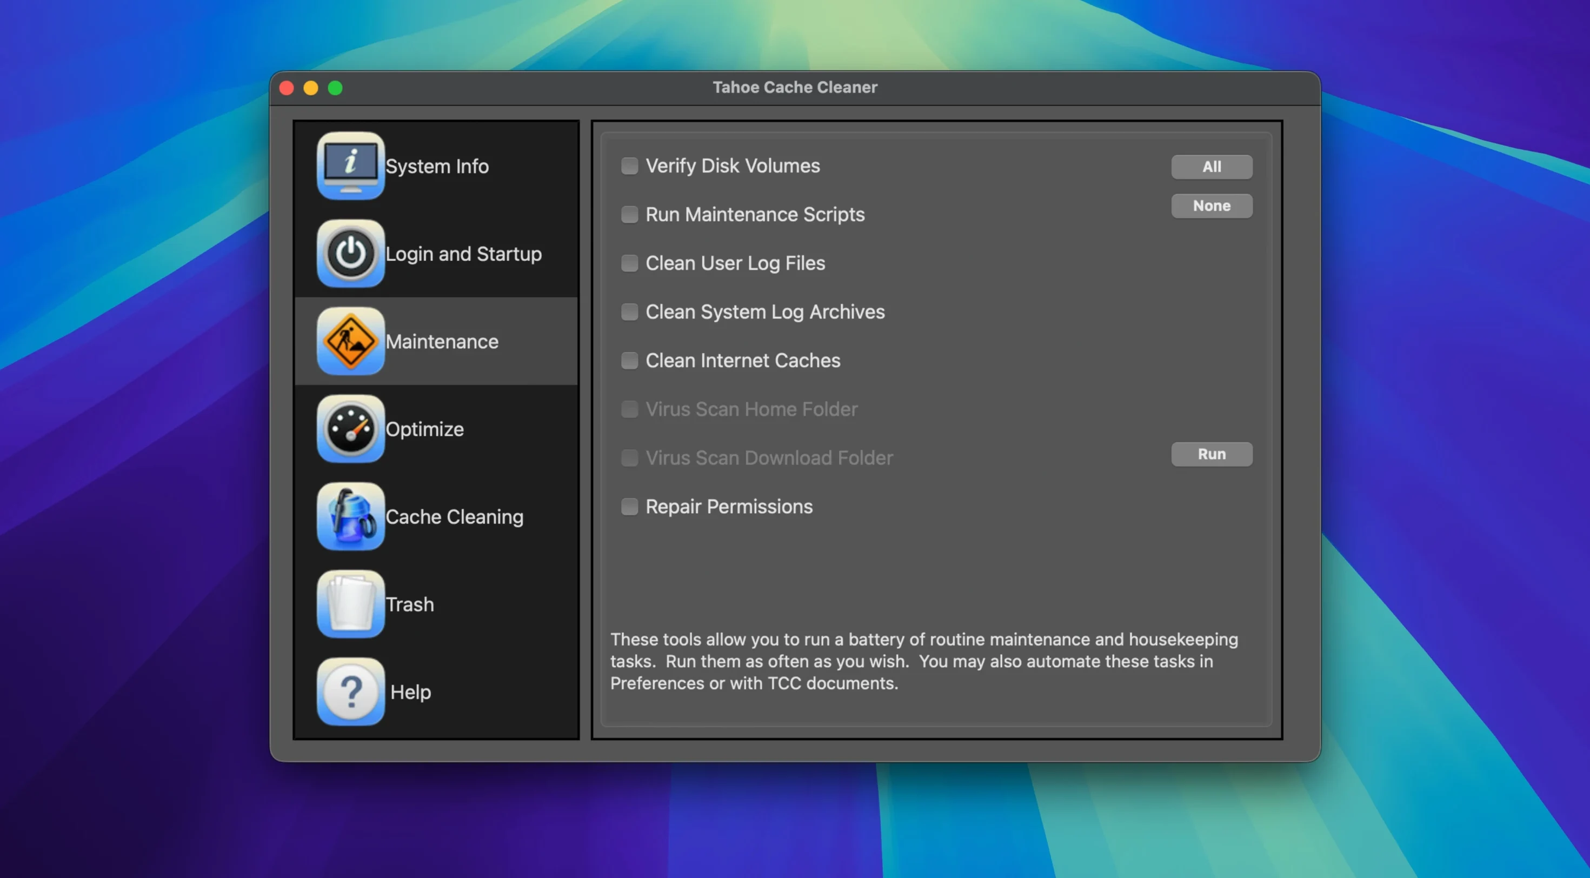1590x878 pixels.
Task: Enable Clean System Log Archives
Action: pyautogui.click(x=629, y=312)
